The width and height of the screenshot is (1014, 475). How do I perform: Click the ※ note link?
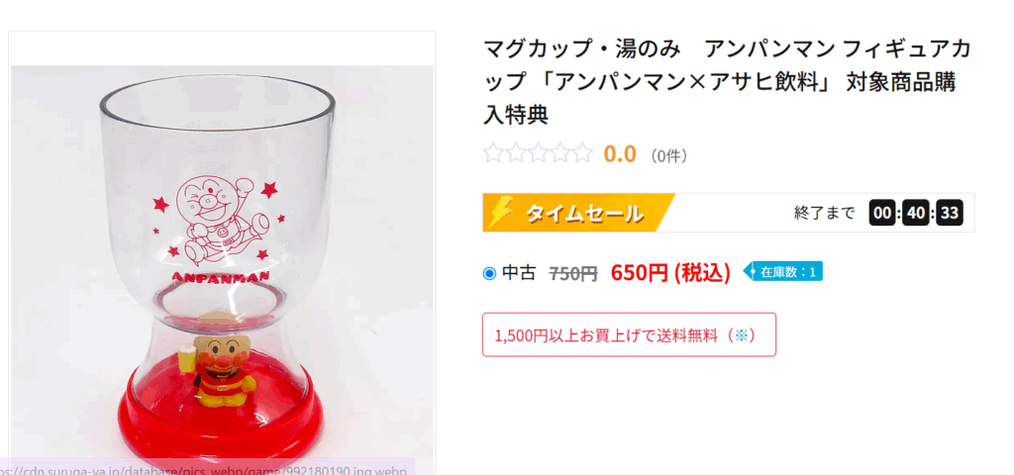(x=739, y=335)
